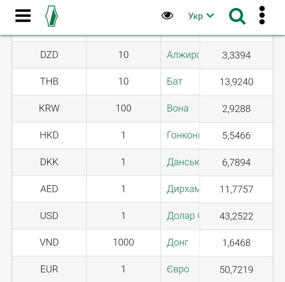Select the EUR currency code cell
Viewport: 285px width, 282px height.
(x=49, y=269)
